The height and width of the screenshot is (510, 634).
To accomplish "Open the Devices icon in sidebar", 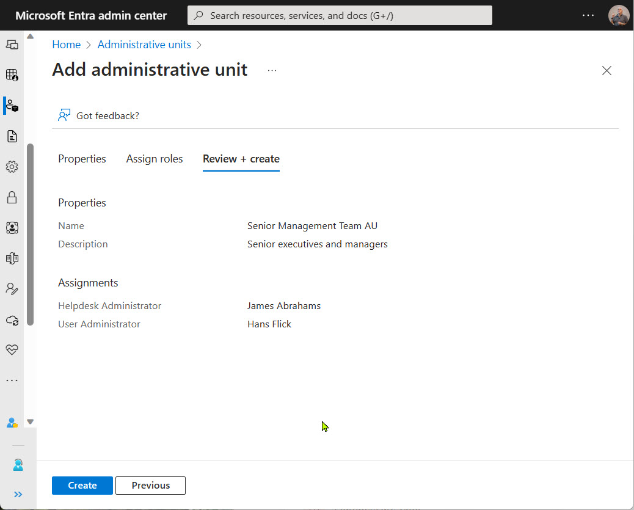I will pos(12,45).
